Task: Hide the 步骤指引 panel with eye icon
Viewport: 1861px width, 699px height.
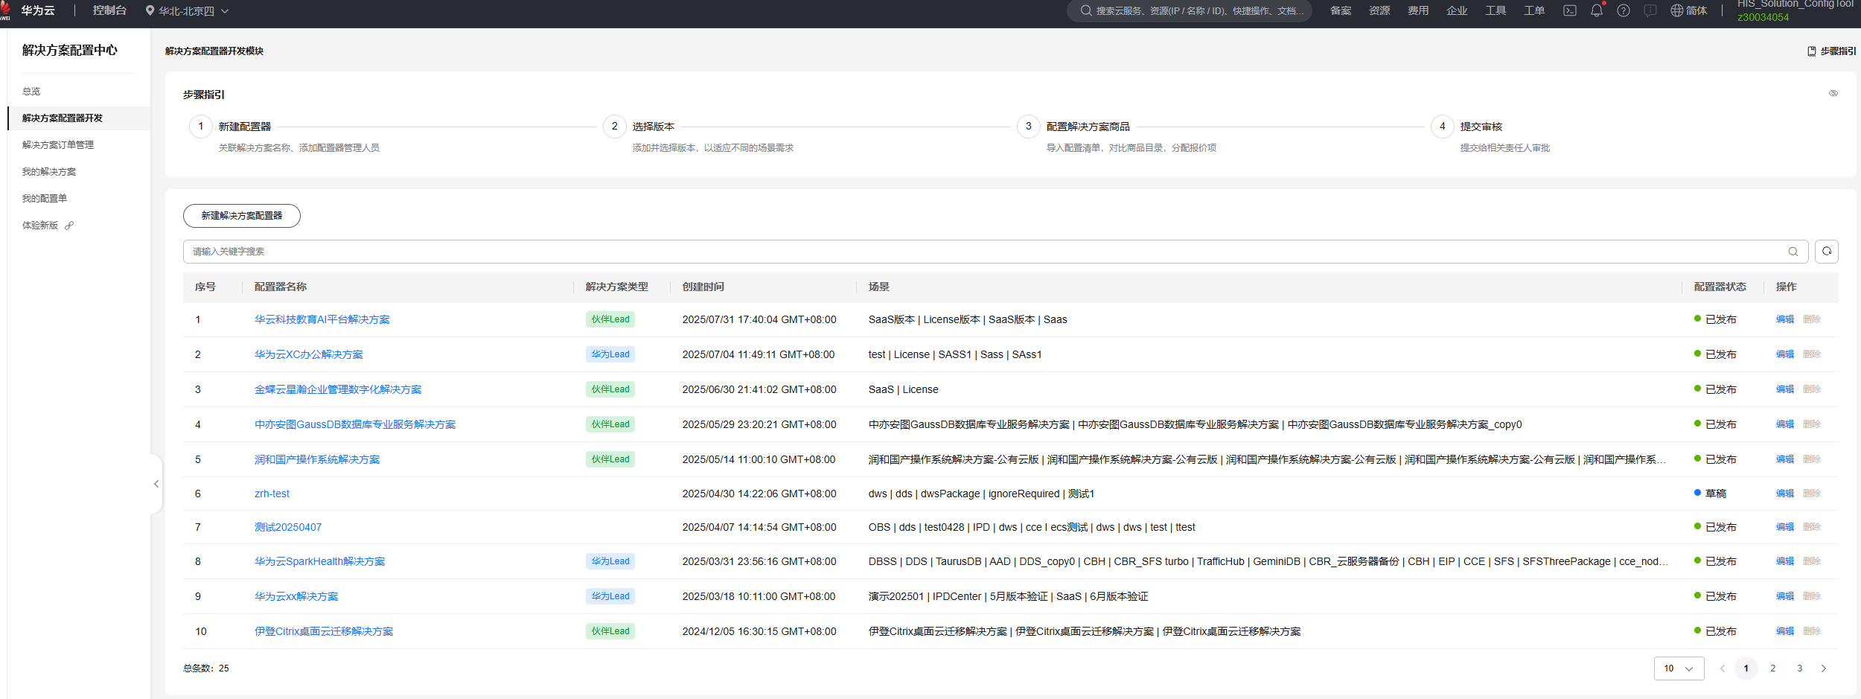Action: (1833, 94)
